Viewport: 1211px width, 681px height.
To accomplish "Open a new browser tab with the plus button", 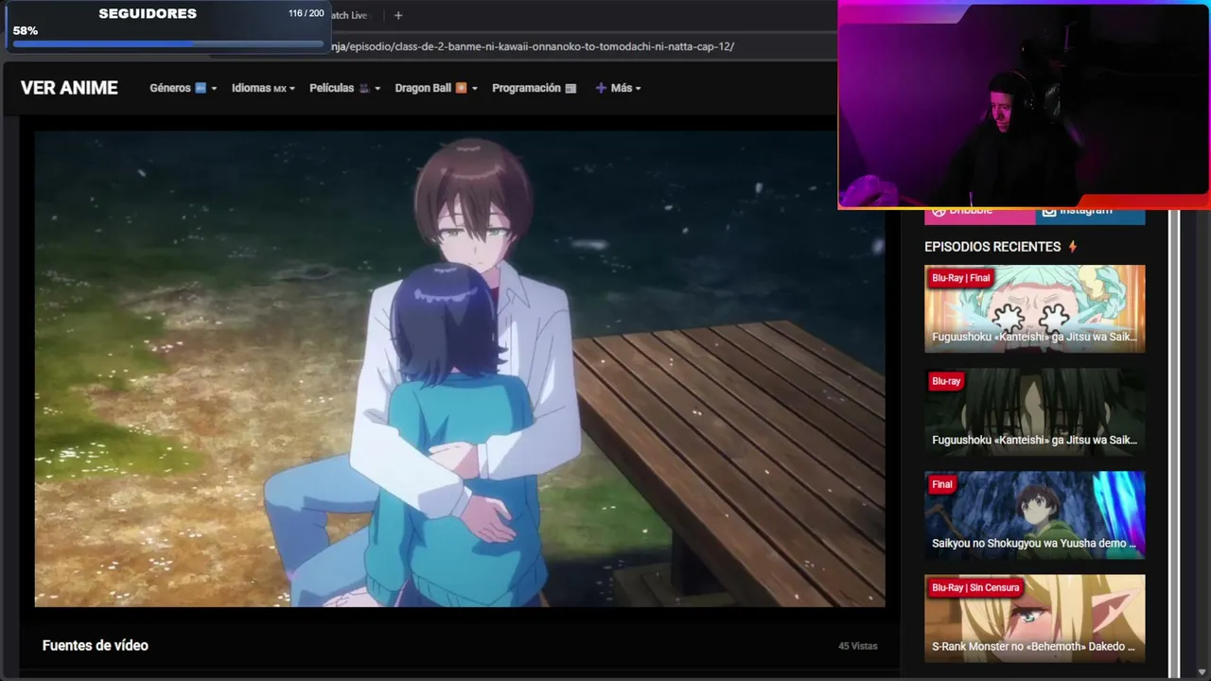I will [x=398, y=15].
